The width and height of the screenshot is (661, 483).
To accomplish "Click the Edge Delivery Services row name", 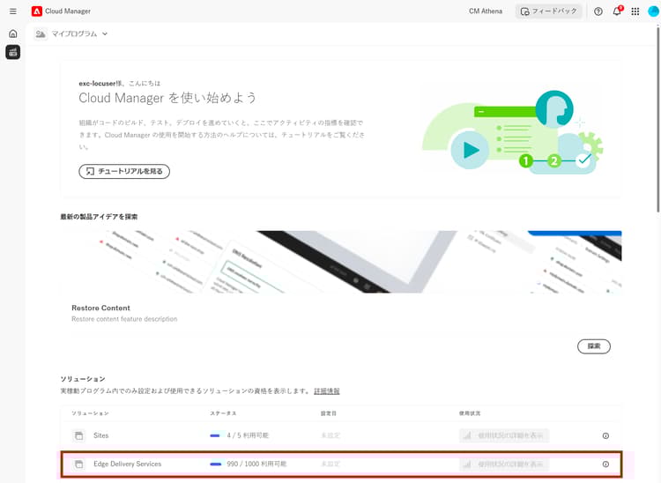I will pos(127,464).
